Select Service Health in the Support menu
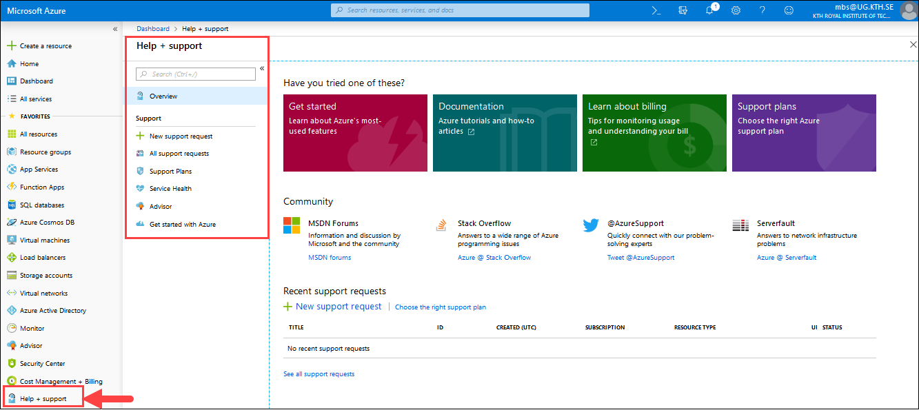This screenshot has height=410, width=919. tap(170, 189)
